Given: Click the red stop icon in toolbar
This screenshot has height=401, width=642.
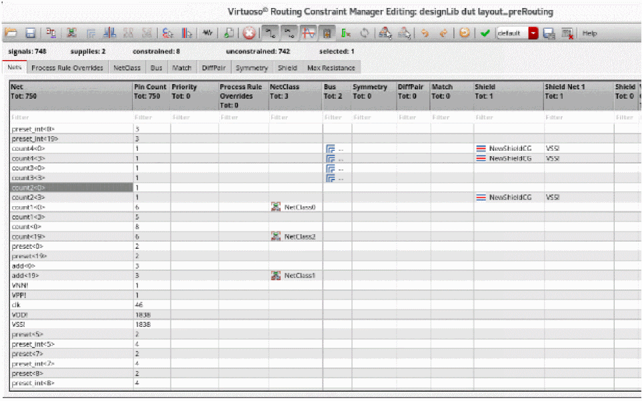Looking at the screenshot, I should 249,33.
